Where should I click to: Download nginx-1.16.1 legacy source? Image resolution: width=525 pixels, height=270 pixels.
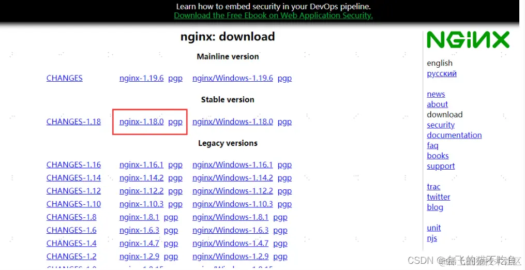(141, 165)
